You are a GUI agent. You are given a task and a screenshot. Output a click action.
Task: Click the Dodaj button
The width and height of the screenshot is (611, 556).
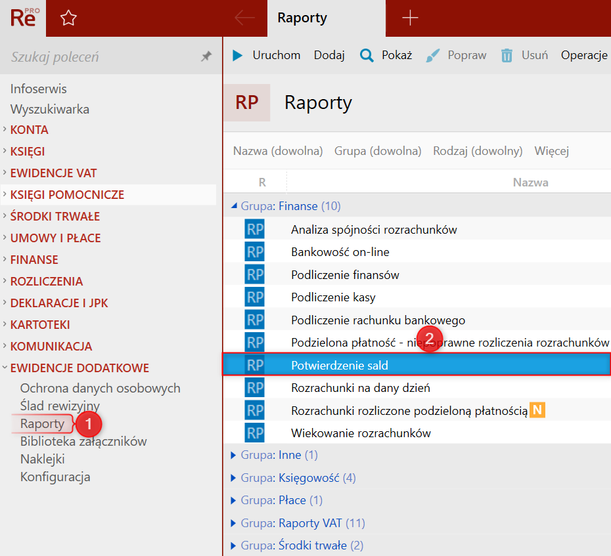(x=329, y=55)
